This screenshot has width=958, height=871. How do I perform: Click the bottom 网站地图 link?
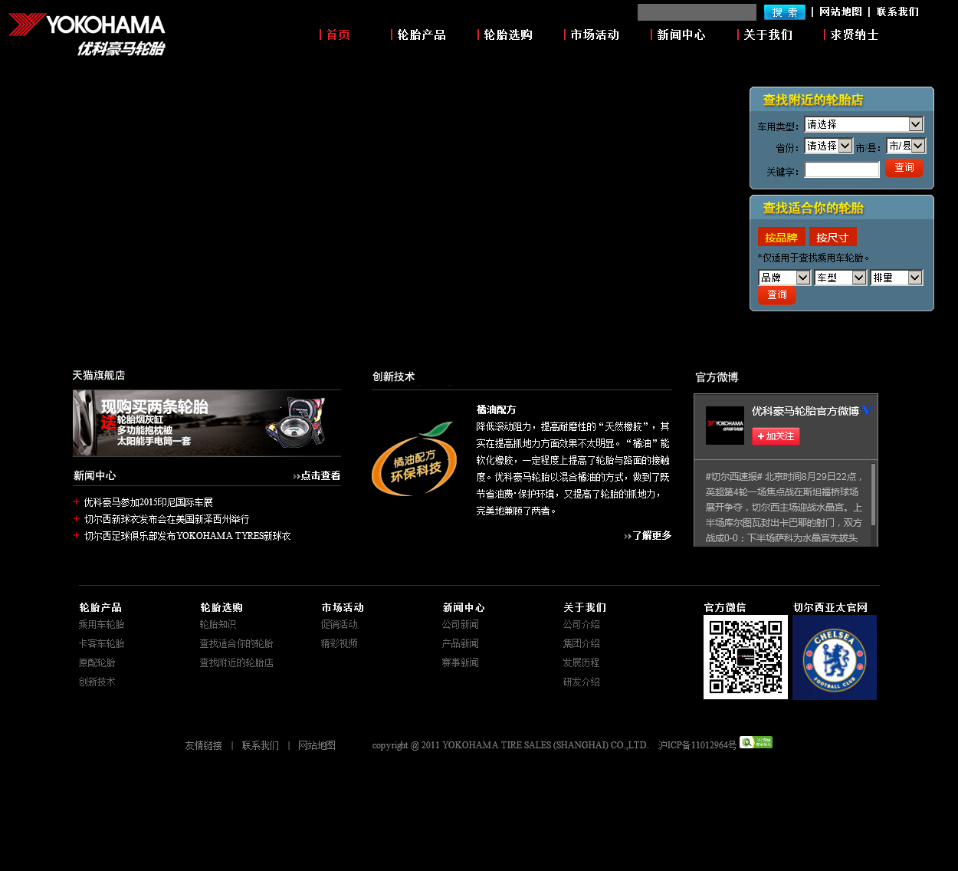[x=317, y=745]
